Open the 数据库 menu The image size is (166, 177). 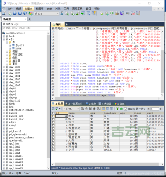pyautogui.click(x=40, y=8)
